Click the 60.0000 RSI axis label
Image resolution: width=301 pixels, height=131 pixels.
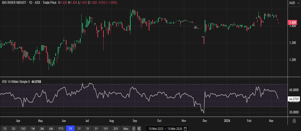coord(294,90)
